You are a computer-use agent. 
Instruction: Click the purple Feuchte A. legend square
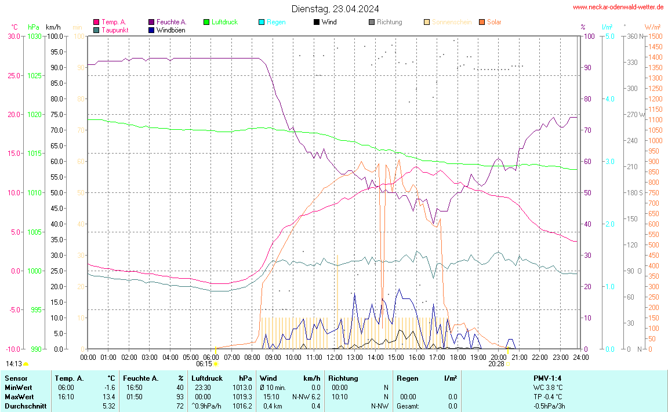(151, 22)
